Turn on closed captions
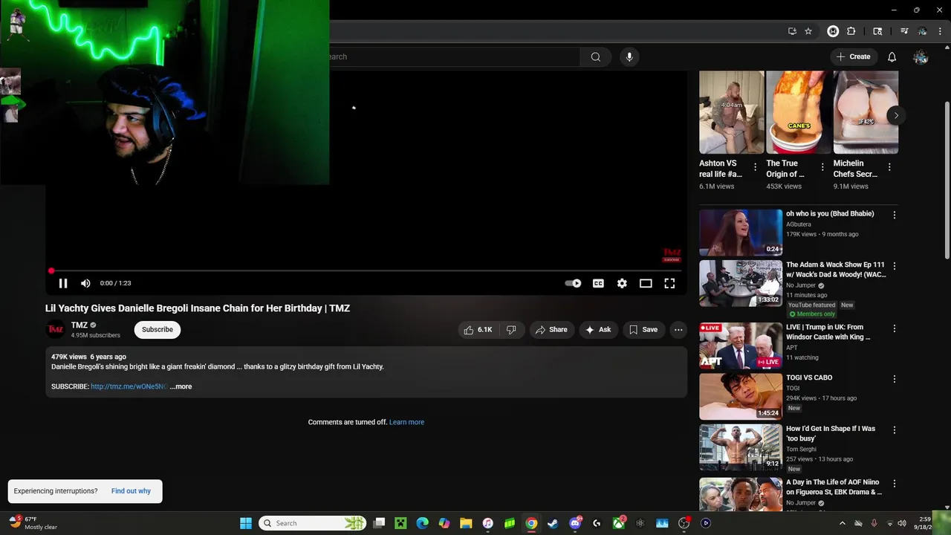The height and width of the screenshot is (535, 951). click(x=598, y=283)
